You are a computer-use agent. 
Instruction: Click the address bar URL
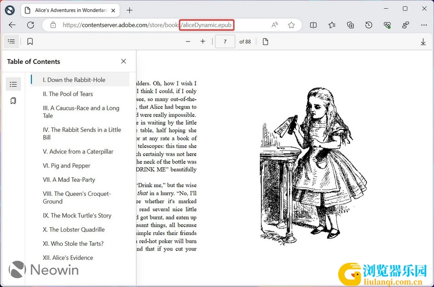pyautogui.click(x=147, y=25)
